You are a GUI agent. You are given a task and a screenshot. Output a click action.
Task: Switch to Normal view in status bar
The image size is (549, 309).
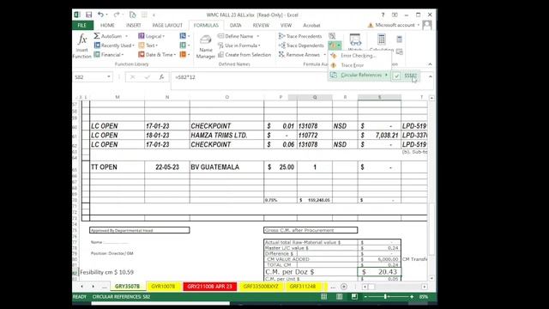click(324, 297)
